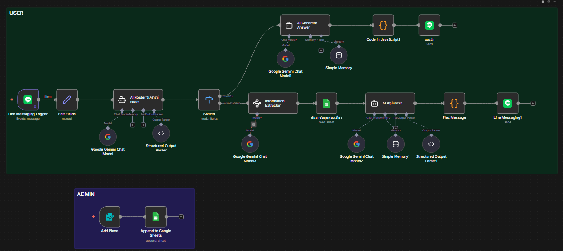Click the Simple Memory database node

click(x=339, y=56)
